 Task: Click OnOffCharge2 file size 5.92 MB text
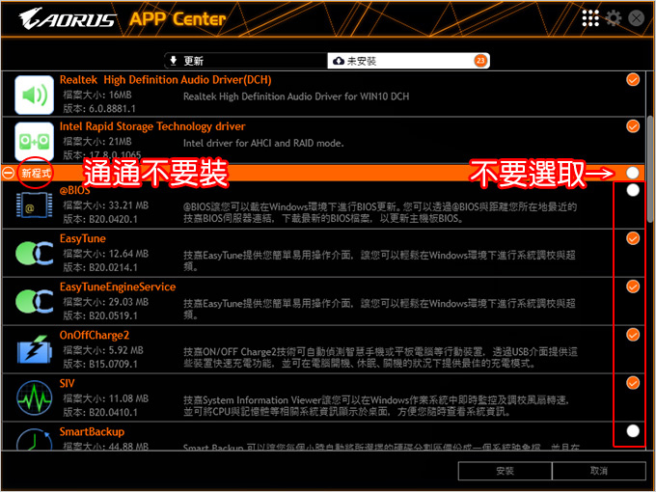pyautogui.click(x=103, y=350)
